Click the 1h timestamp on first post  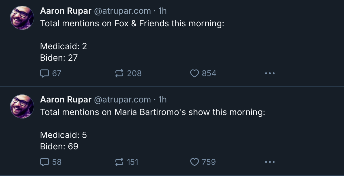(x=162, y=11)
